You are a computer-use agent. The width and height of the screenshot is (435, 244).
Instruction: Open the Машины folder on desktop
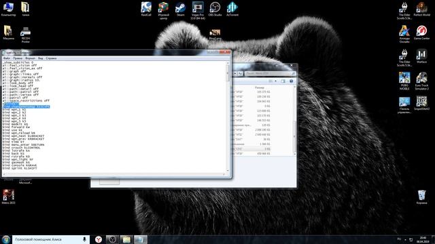(8, 33)
